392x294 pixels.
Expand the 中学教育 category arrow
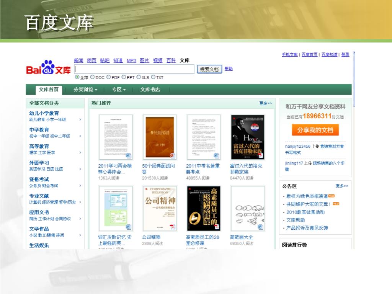coord(80,136)
